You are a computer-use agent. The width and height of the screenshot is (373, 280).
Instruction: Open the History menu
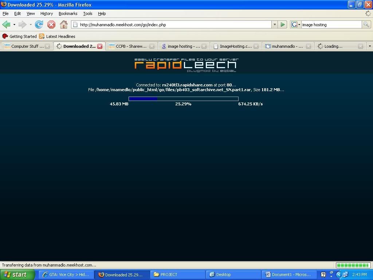47,13
